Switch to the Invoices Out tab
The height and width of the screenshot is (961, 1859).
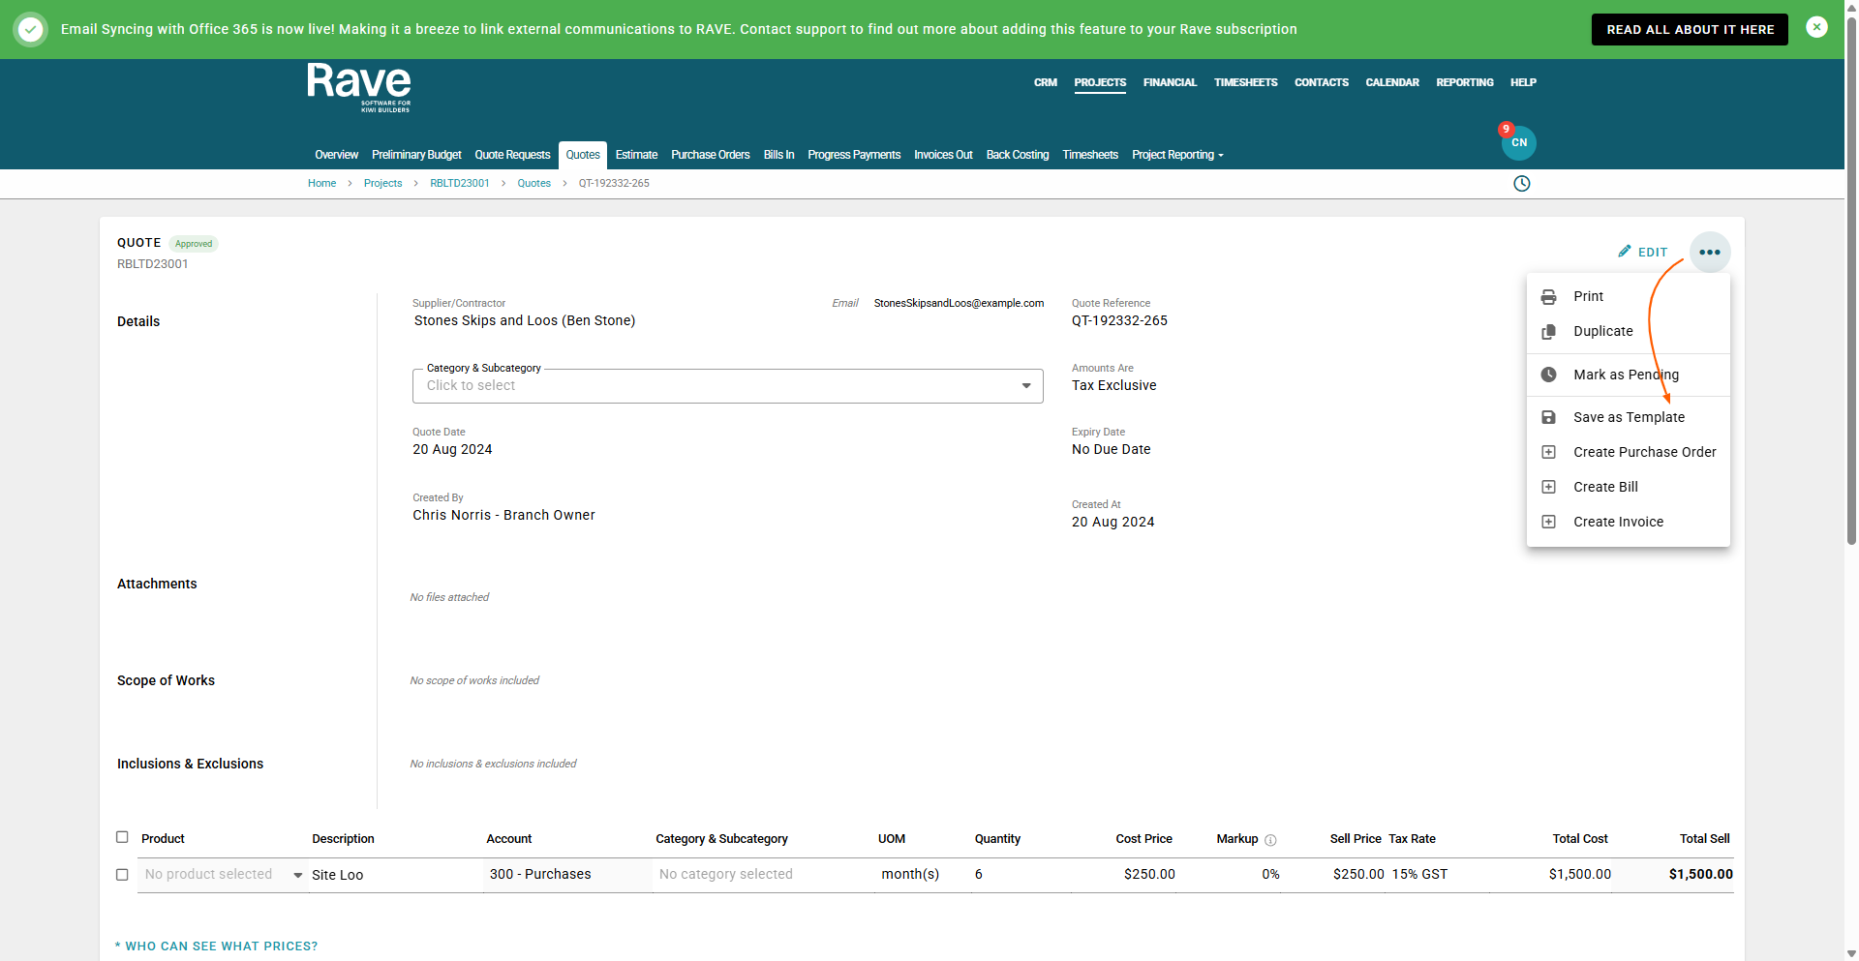(943, 155)
